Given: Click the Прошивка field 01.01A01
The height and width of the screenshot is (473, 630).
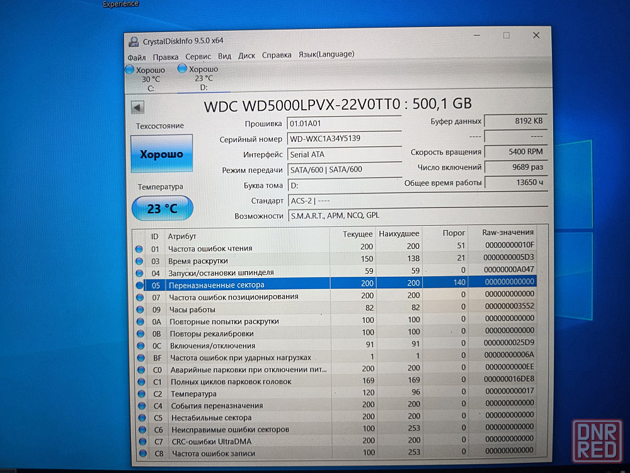Looking at the screenshot, I should pyautogui.click(x=344, y=124).
